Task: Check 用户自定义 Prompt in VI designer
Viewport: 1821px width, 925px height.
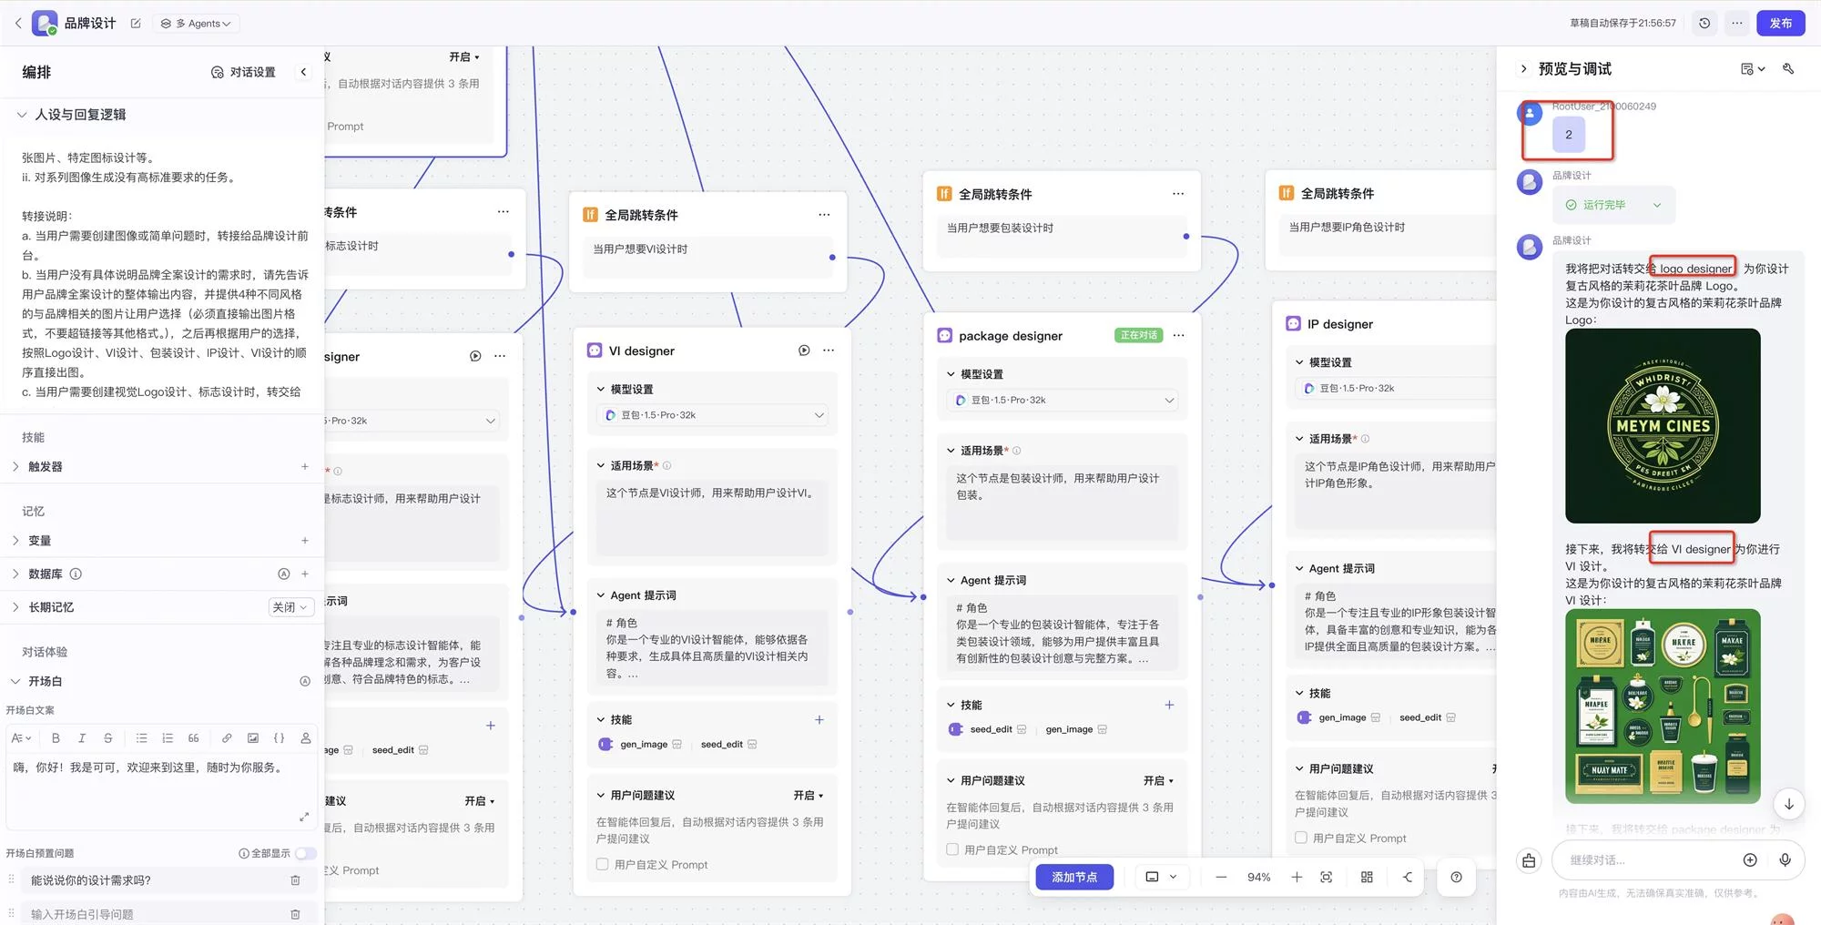Action: [x=603, y=864]
